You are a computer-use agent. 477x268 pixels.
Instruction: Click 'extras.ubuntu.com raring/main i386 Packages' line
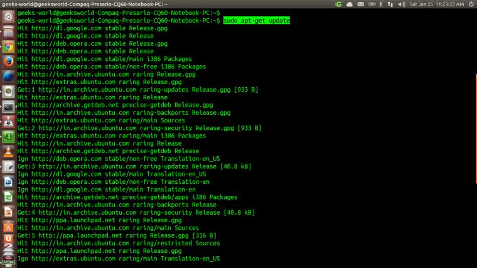tap(111, 136)
